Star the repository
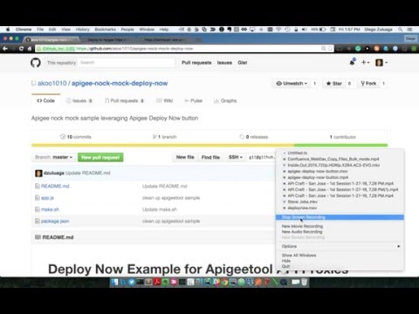Viewport: 419px width, 314px height. [333, 84]
